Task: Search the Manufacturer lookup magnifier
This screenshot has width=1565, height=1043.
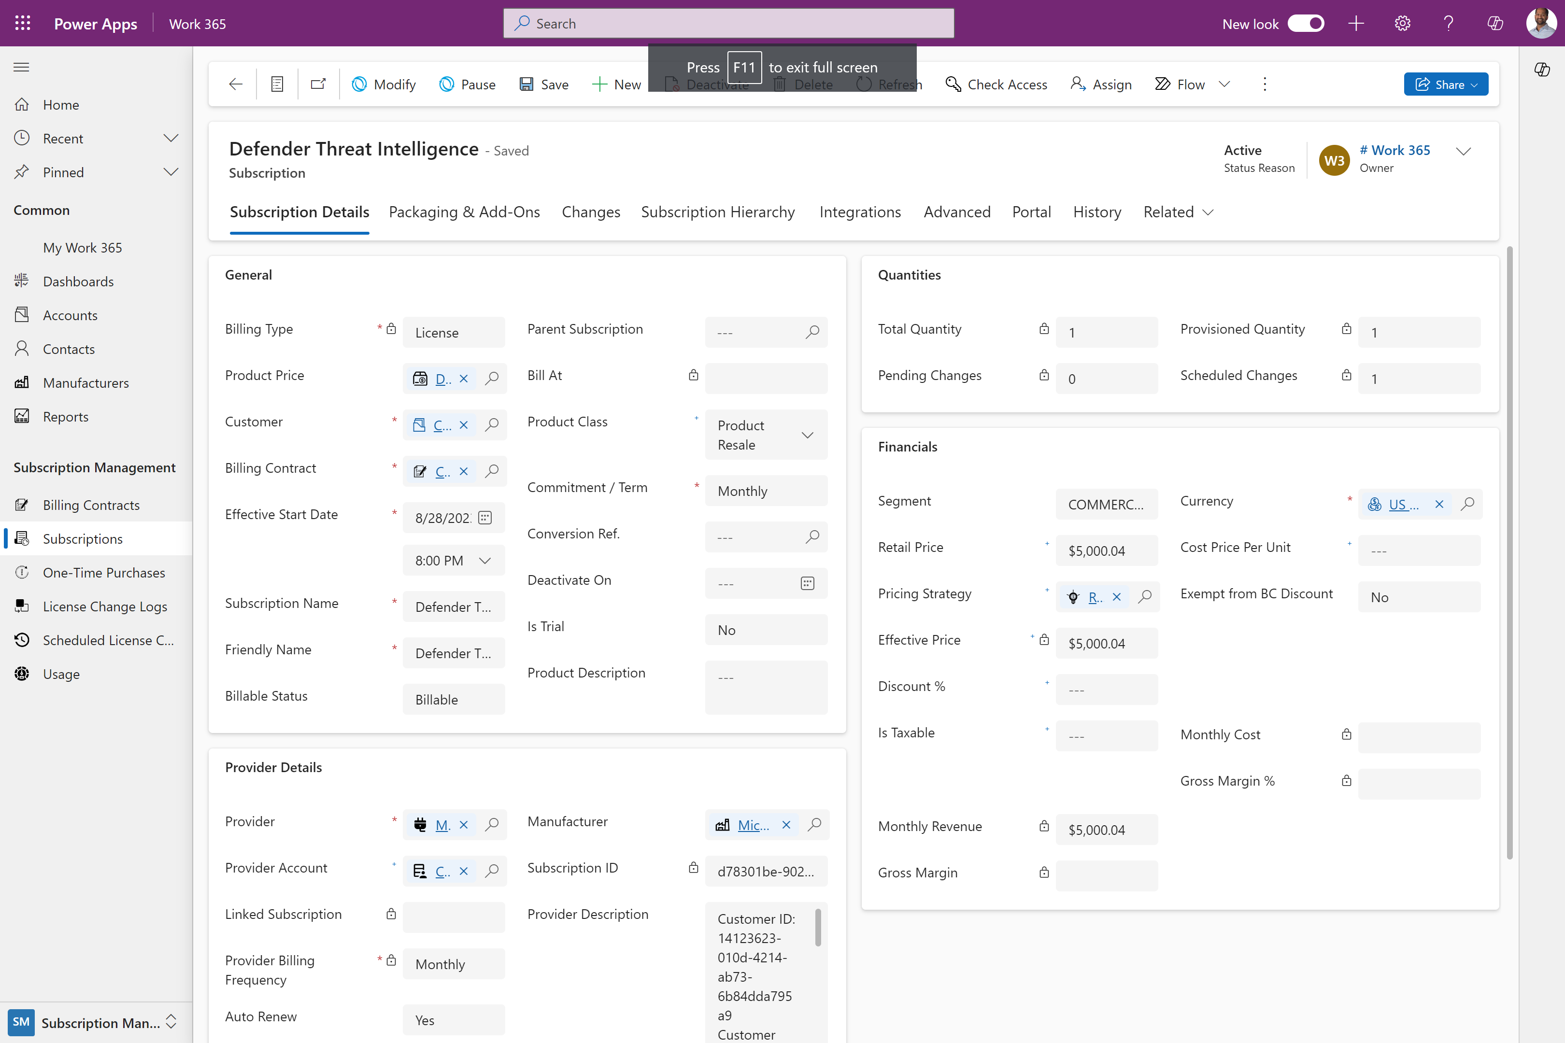Action: point(814,825)
